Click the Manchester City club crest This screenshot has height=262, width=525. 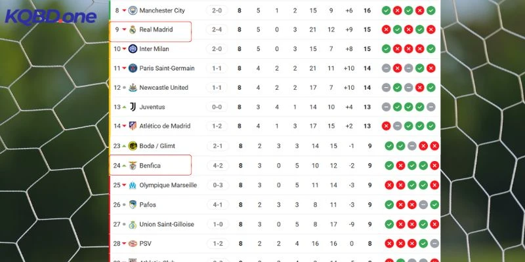(133, 10)
